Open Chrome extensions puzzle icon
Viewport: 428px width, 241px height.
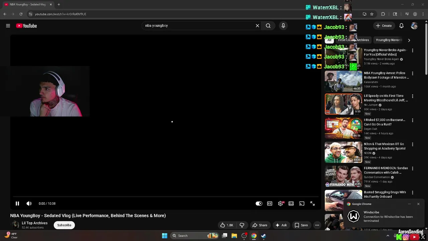(x=383, y=14)
